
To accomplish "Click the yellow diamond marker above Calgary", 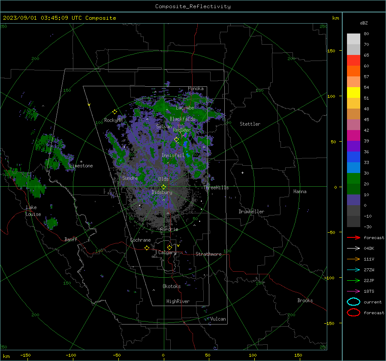I will click(x=169, y=247).
